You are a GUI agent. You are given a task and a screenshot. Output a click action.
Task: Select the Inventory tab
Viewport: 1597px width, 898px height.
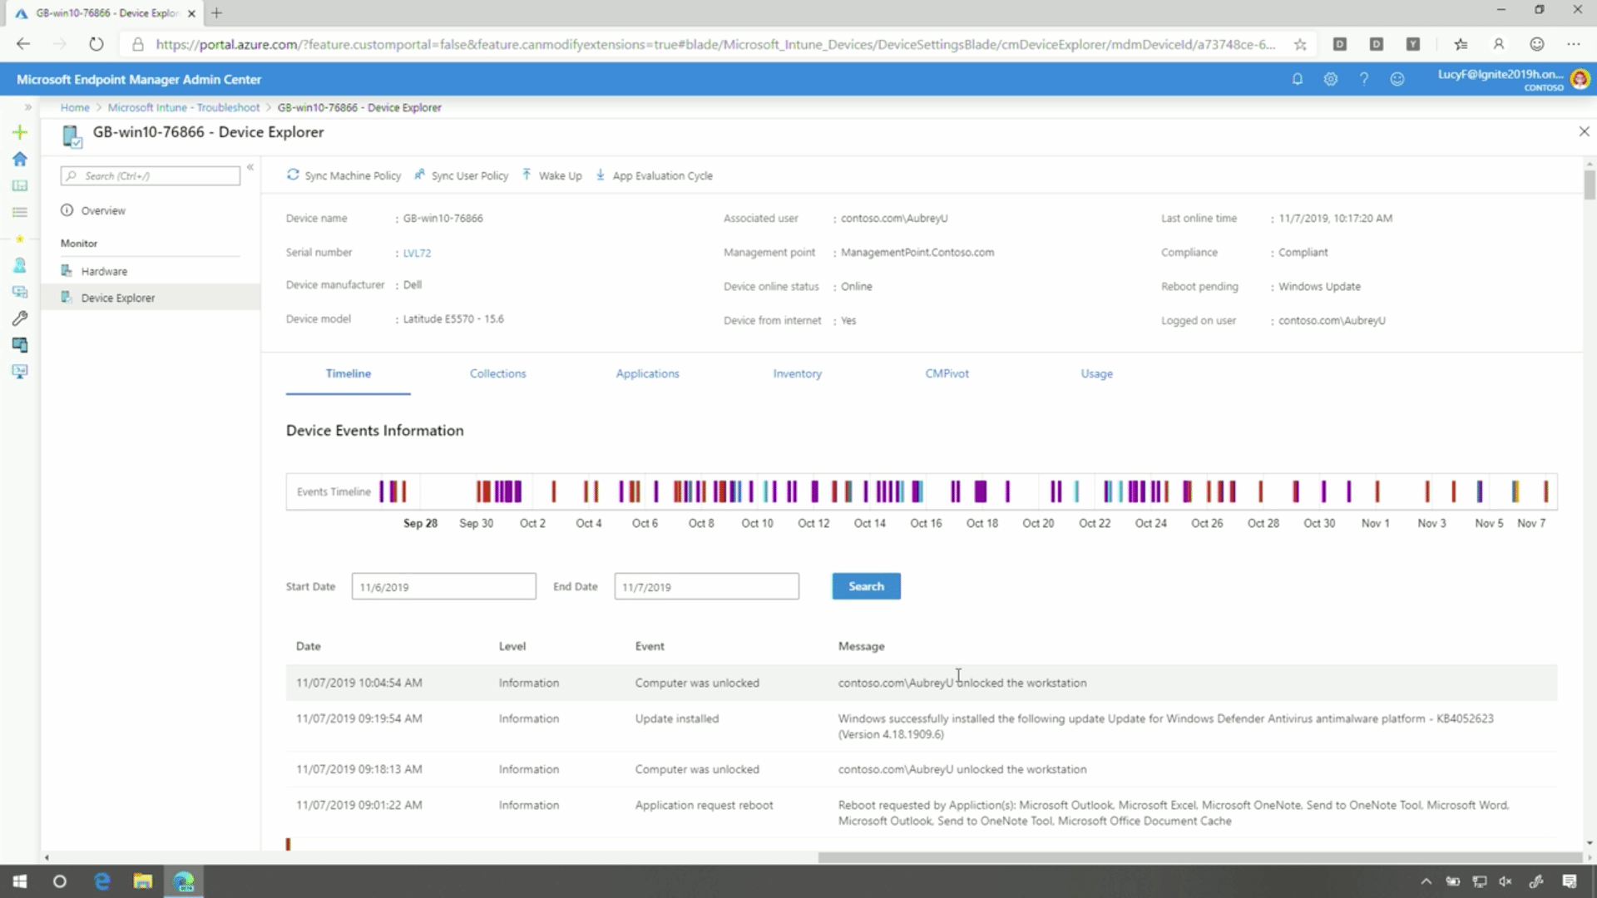pyautogui.click(x=798, y=373)
